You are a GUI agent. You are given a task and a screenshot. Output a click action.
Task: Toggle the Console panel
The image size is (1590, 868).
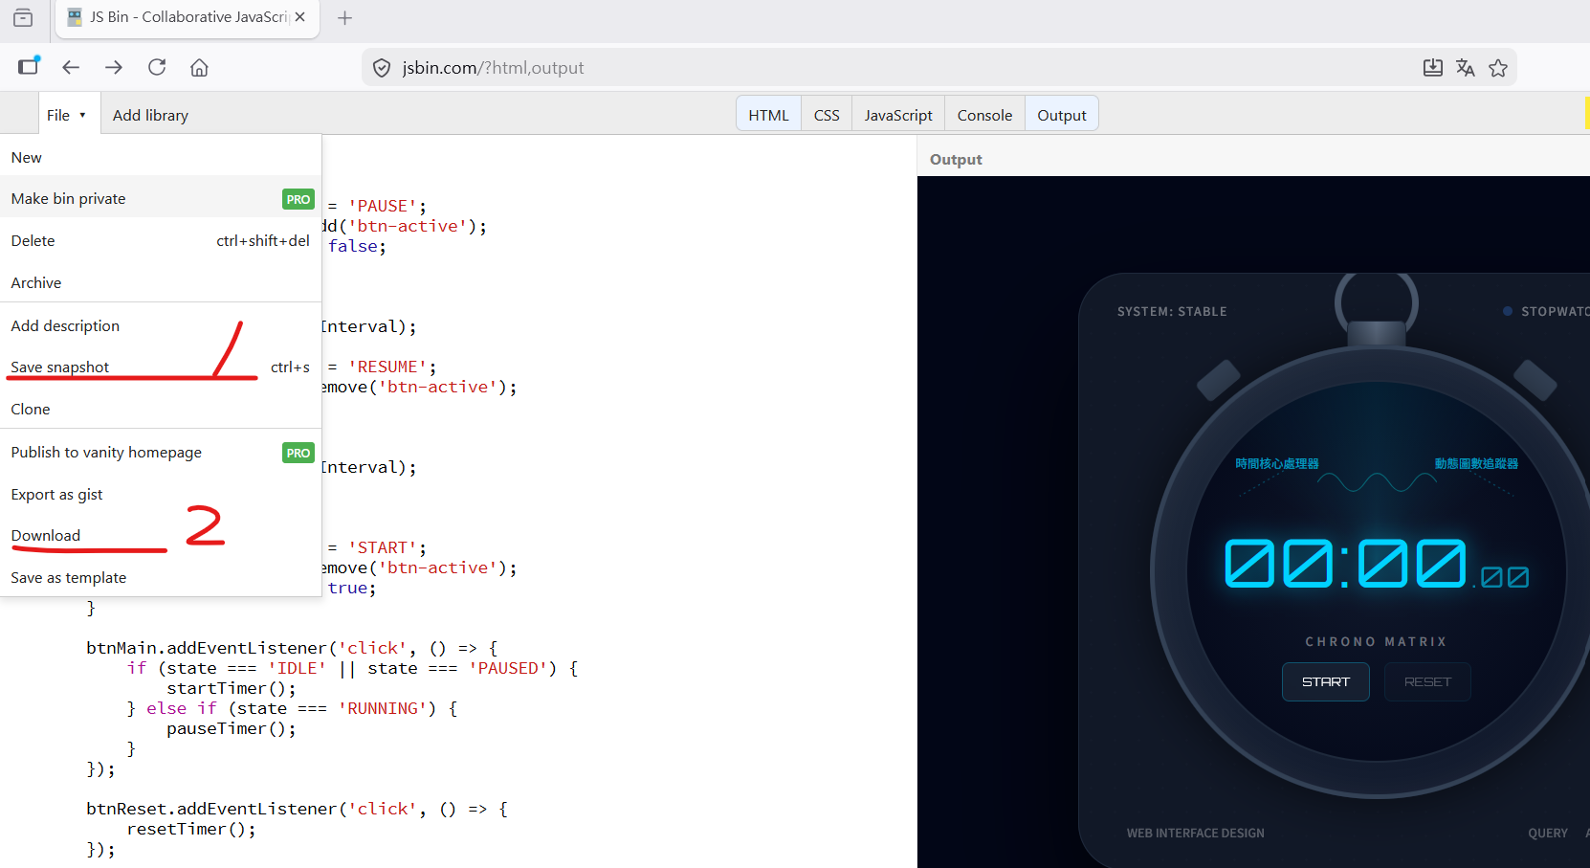point(984,115)
